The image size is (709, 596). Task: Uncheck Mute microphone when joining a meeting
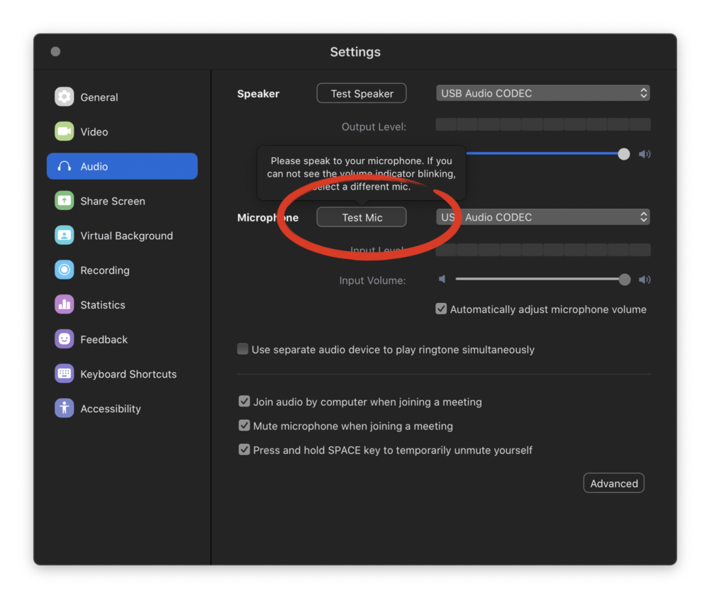pyautogui.click(x=244, y=426)
